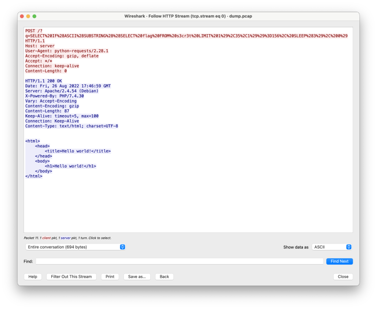Open the Show data as ASCII dropdown
The width and height of the screenshot is (377, 309).
[332, 247]
